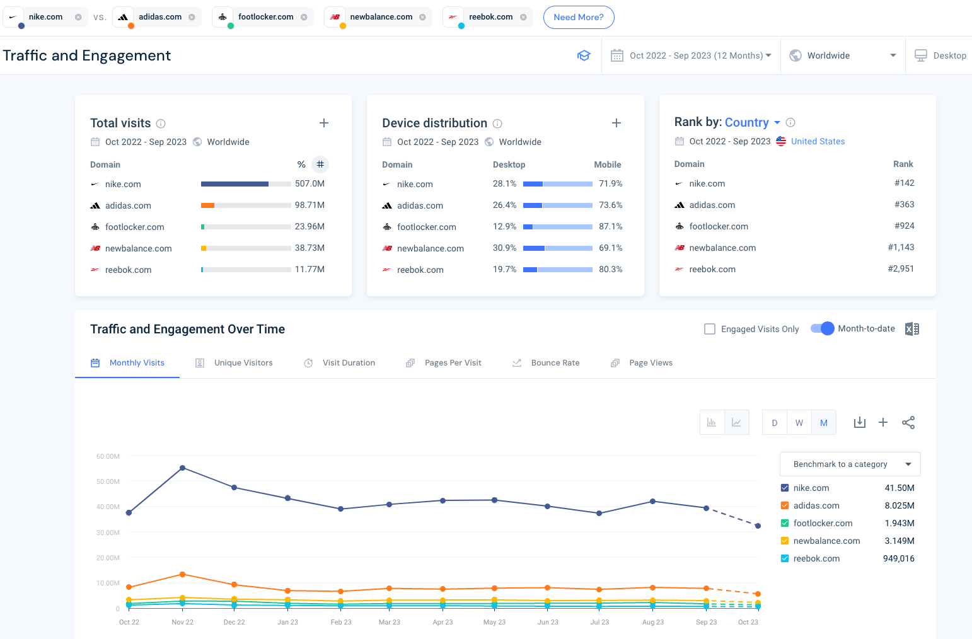
Task: Remove reebok.com from the comparison
Action: click(523, 17)
